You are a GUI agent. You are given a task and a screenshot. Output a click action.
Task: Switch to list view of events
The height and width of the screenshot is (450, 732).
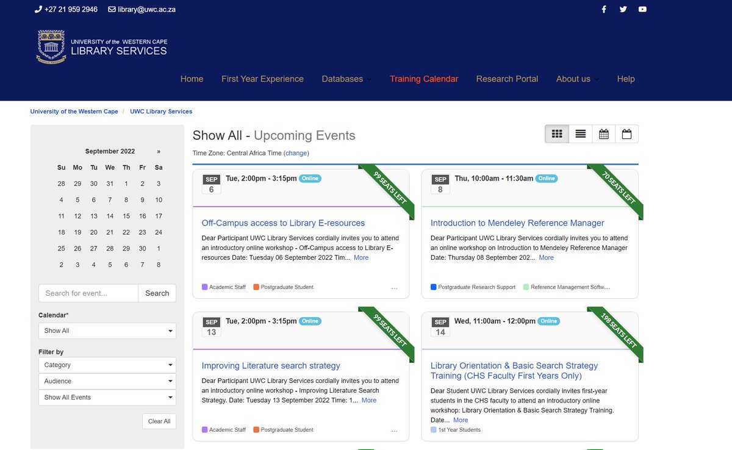click(581, 134)
